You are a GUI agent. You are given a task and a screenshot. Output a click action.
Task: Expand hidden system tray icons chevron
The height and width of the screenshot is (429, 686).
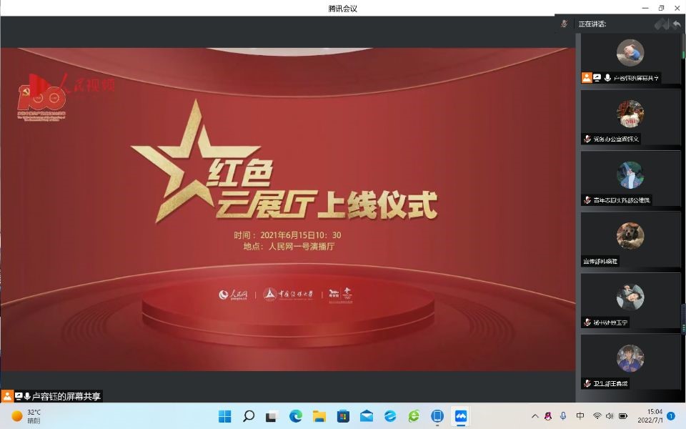click(x=535, y=416)
